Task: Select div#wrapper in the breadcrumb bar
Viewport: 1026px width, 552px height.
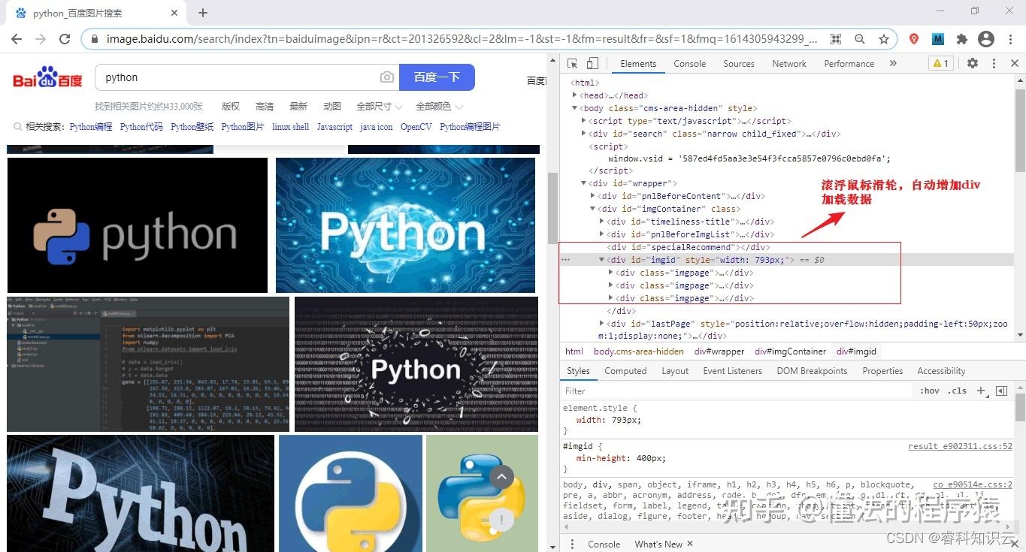Action: tap(719, 351)
